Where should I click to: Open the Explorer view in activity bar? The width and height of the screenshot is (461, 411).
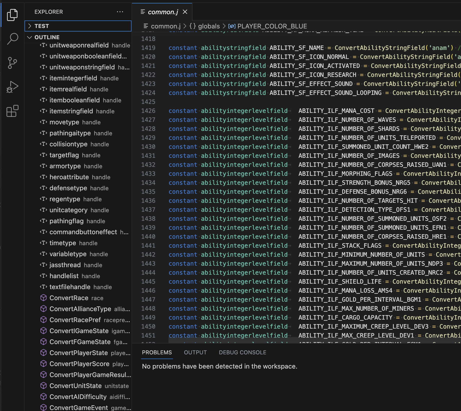12,15
